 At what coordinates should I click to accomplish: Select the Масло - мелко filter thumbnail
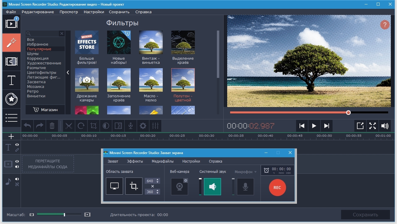(151, 80)
